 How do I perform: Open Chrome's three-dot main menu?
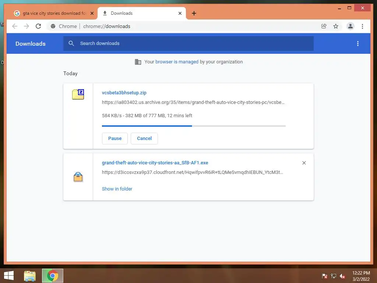(x=363, y=26)
